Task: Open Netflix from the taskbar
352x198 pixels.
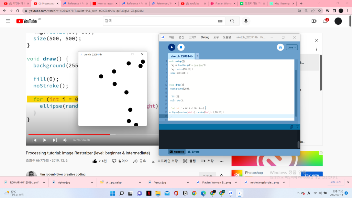Action: [x=149, y=193]
